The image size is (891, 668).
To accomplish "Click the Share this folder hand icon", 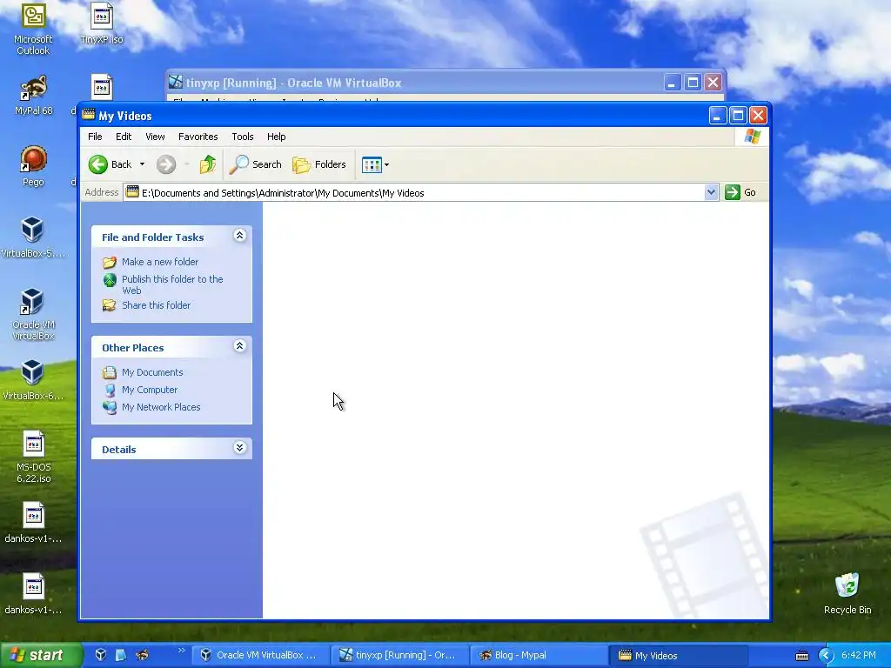I will click(x=110, y=305).
